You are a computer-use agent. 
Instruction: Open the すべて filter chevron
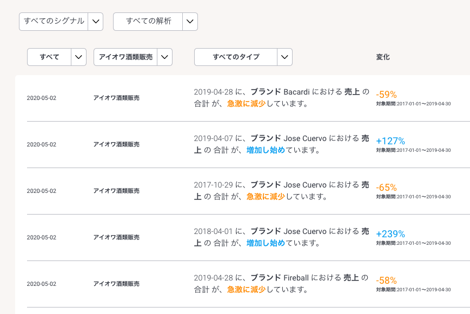click(78, 57)
